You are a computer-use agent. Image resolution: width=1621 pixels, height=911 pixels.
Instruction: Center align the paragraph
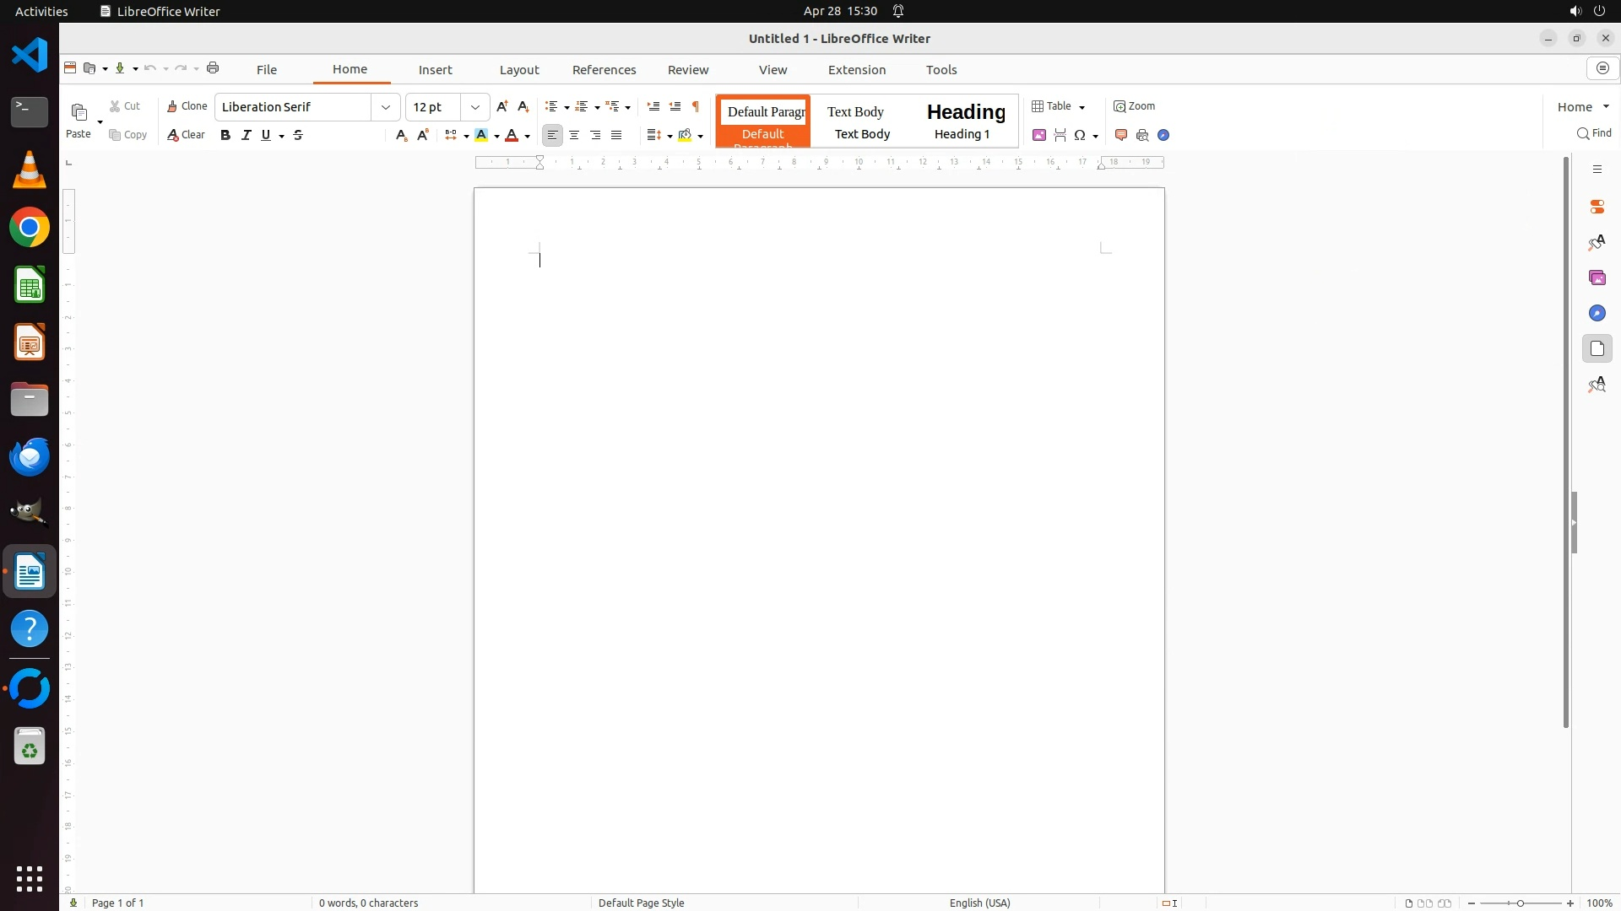tap(574, 135)
